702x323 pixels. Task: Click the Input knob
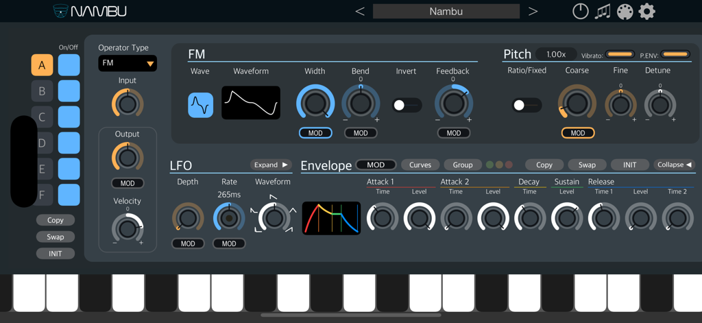(x=128, y=104)
